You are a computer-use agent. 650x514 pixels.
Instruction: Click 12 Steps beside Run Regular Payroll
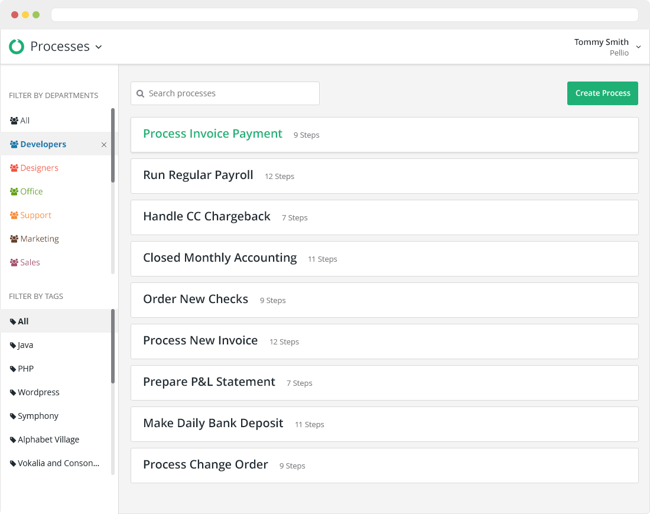pyautogui.click(x=279, y=177)
